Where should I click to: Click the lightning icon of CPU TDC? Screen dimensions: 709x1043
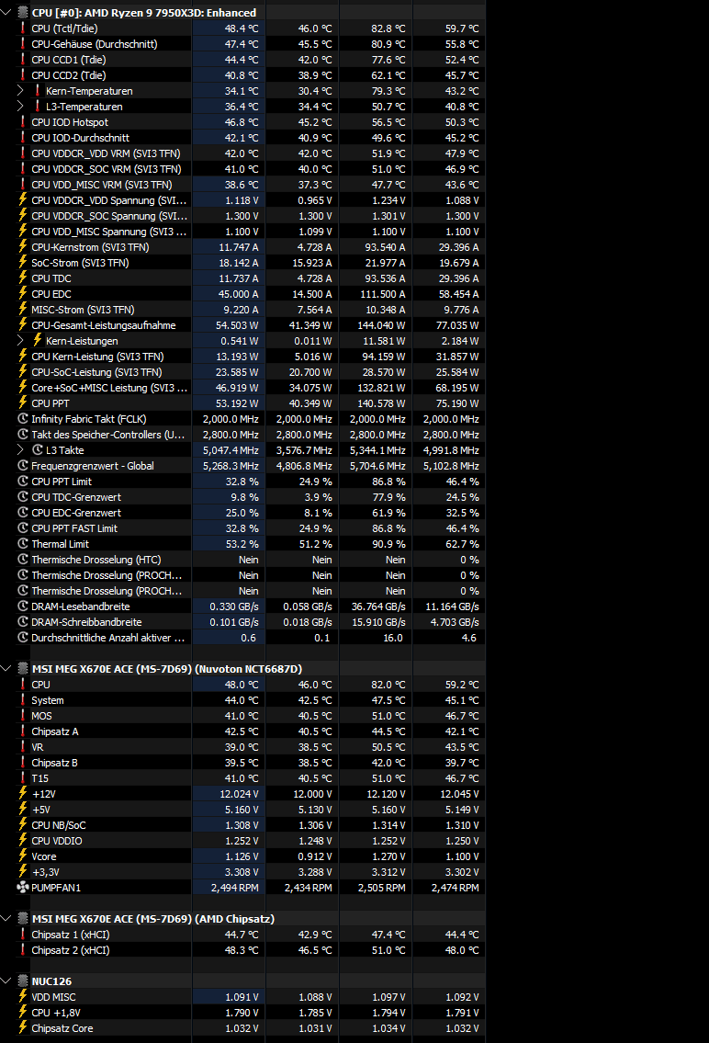(23, 278)
